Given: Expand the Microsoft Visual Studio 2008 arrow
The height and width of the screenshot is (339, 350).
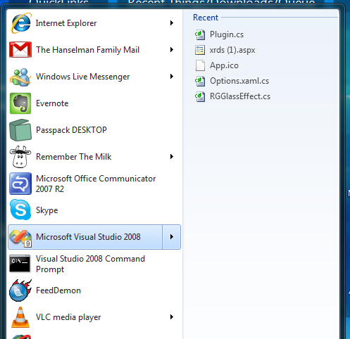Looking at the screenshot, I should [x=172, y=237].
